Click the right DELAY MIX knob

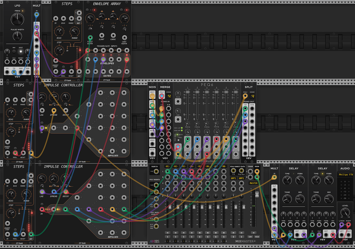coord(329,199)
